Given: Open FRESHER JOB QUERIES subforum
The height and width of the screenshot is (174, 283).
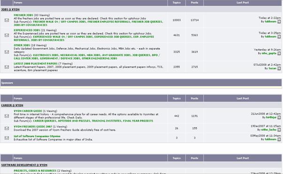Looking at the screenshot, I should tap(147, 22).
